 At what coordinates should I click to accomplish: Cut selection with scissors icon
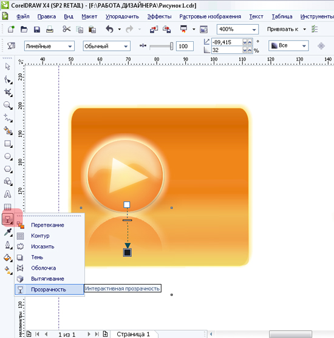[67, 29]
